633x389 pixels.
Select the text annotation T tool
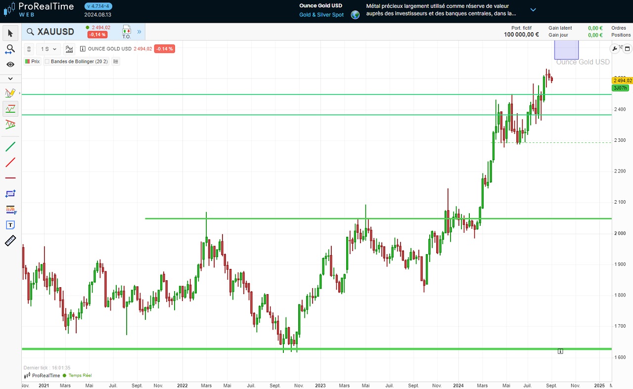click(10, 225)
